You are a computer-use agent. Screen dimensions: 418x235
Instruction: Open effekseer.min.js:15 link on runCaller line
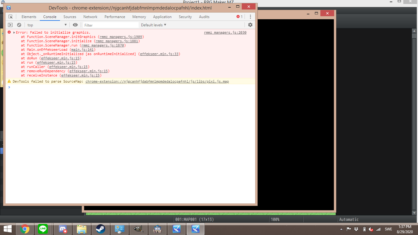pos(69,67)
